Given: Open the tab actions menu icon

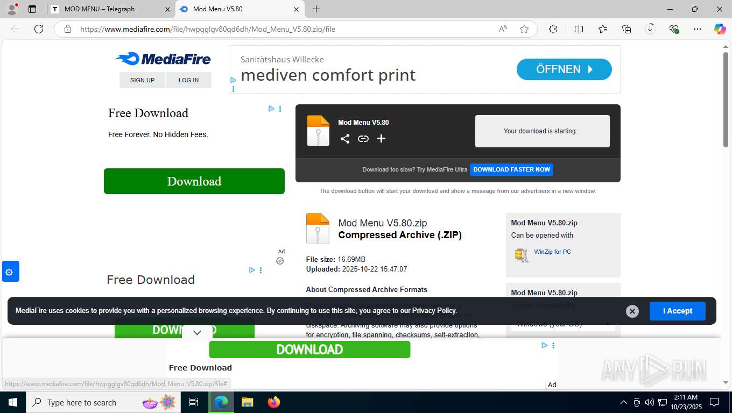Looking at the screenshot, I should click(x=32, y=9).
